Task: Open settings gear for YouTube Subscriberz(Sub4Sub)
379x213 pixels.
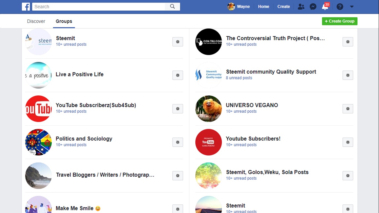Action: (178, 109)
